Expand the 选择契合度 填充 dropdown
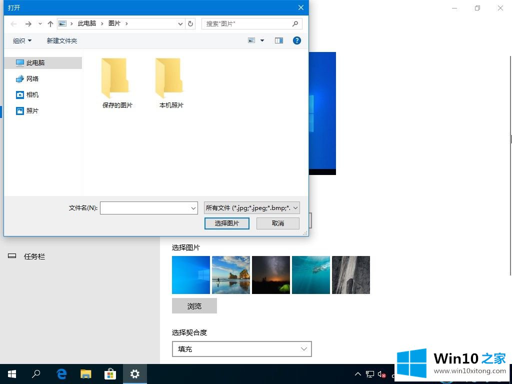The width and height of the screenshot is (512, 384). [241, 349]
